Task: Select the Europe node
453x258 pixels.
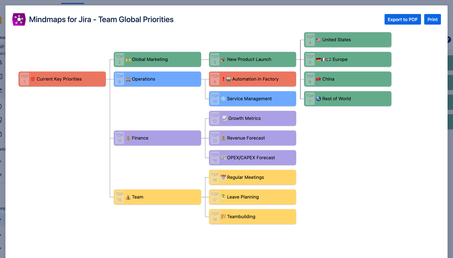Action: [x=348, y=59]
